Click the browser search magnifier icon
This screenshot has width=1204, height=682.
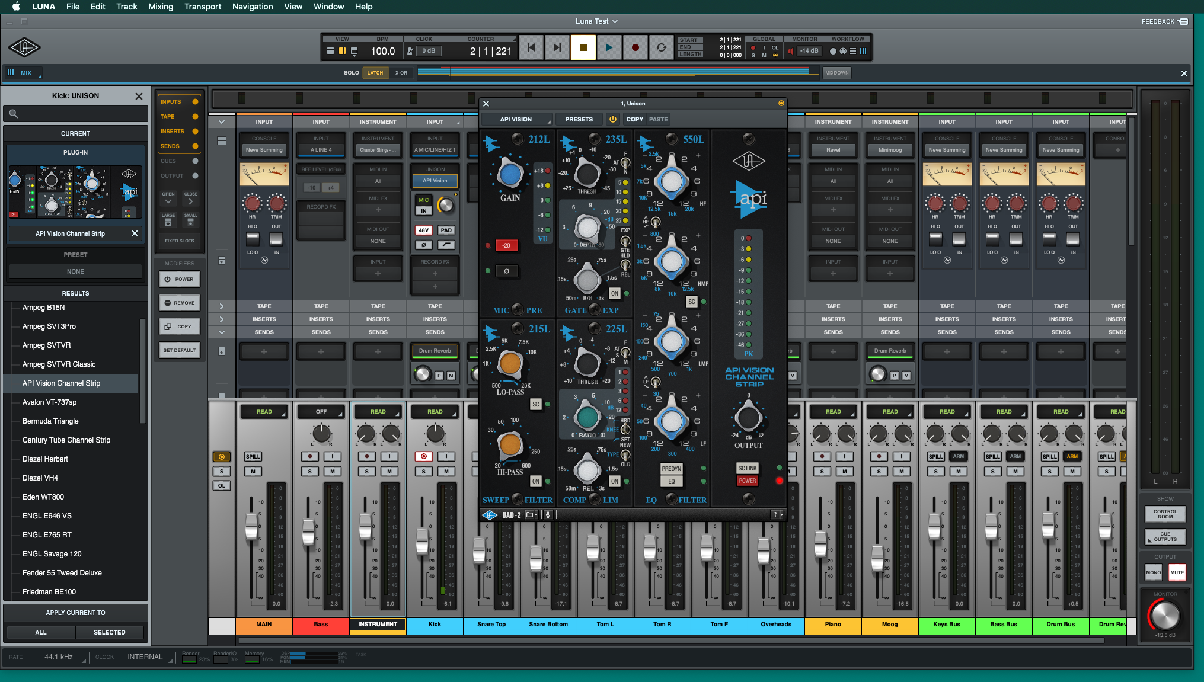pos(13,114)
